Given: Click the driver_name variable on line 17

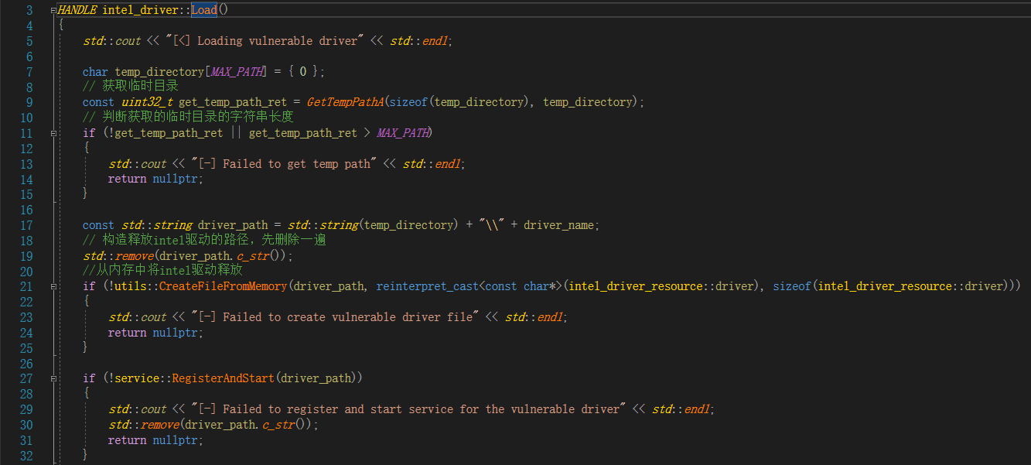Looking at the screenshot, I should click(x=559, y=225).
